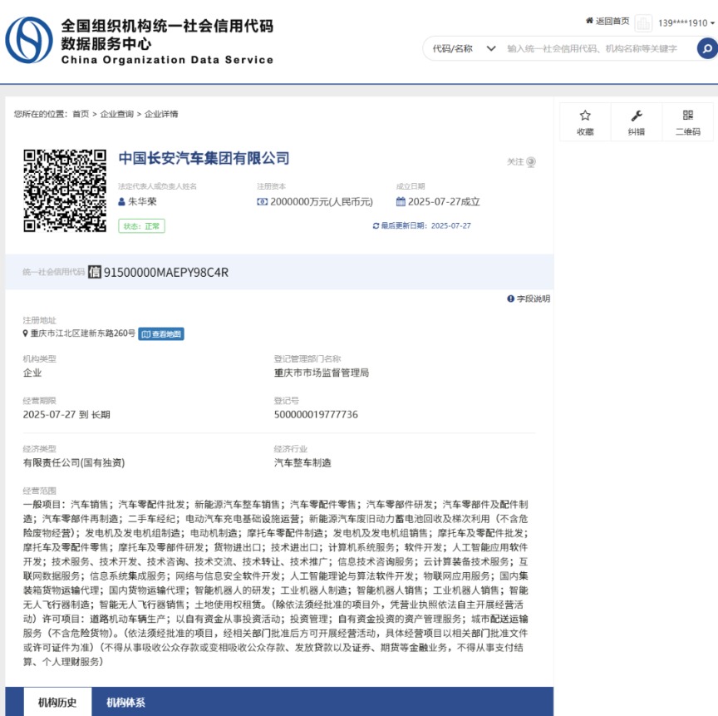
Task: Click the 收藏 star icon
Action: click(x=585, y=116)
